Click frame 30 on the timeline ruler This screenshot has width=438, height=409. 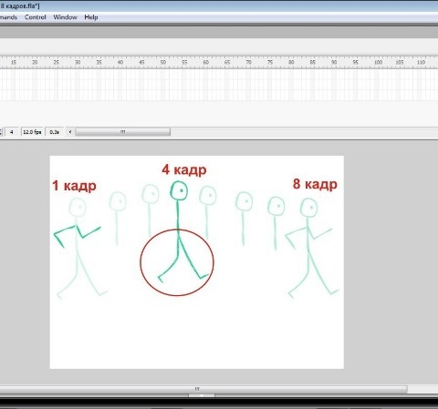coord(78,62)
